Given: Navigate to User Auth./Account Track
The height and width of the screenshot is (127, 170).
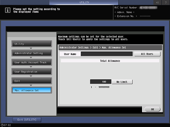Looking at the screenshot, I should 32,63.
